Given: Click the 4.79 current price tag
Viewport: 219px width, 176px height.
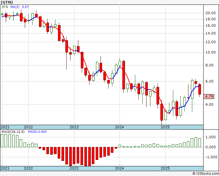Looking at the screenshot, I should point(209,96).
